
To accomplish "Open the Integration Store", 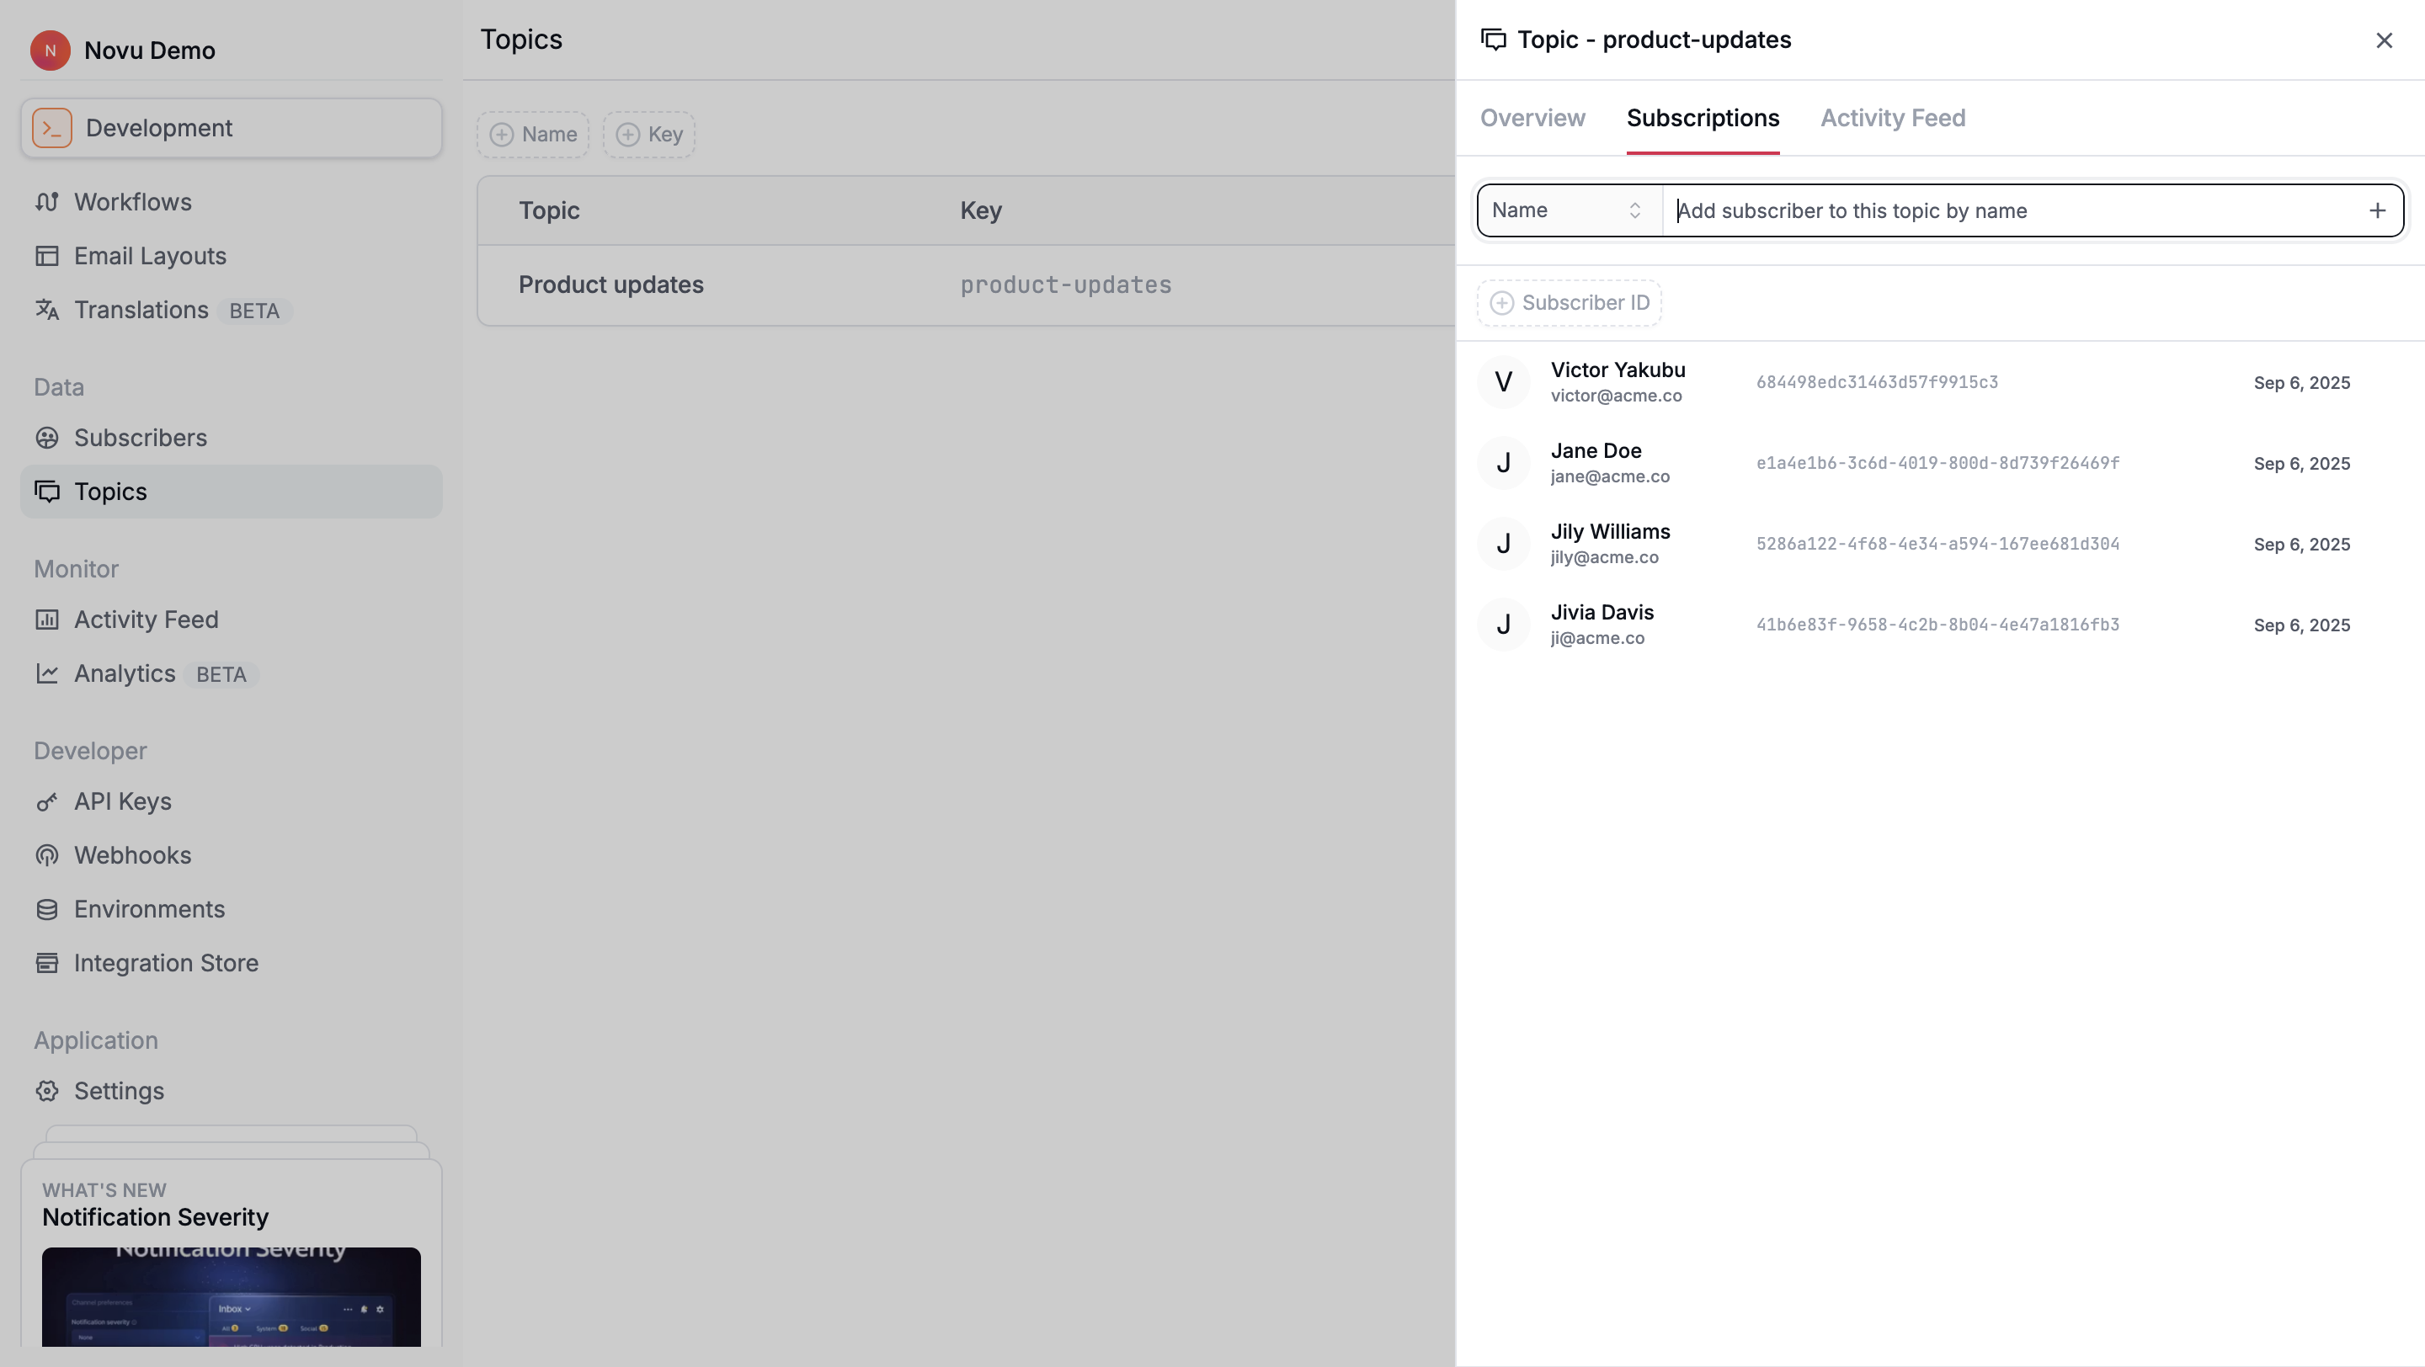I will click(166, 962).
